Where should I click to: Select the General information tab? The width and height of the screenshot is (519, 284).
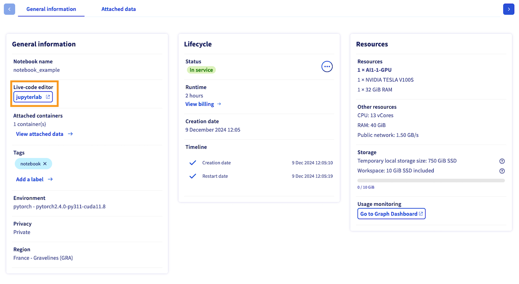(x=51, y=9)
